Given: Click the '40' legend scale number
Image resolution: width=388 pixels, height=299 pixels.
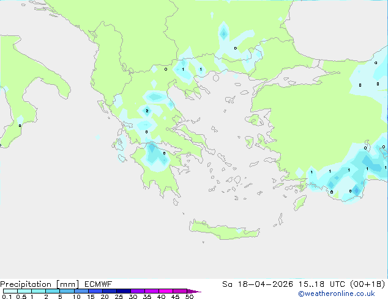Looking at the screenshot, I should point(161,297).
